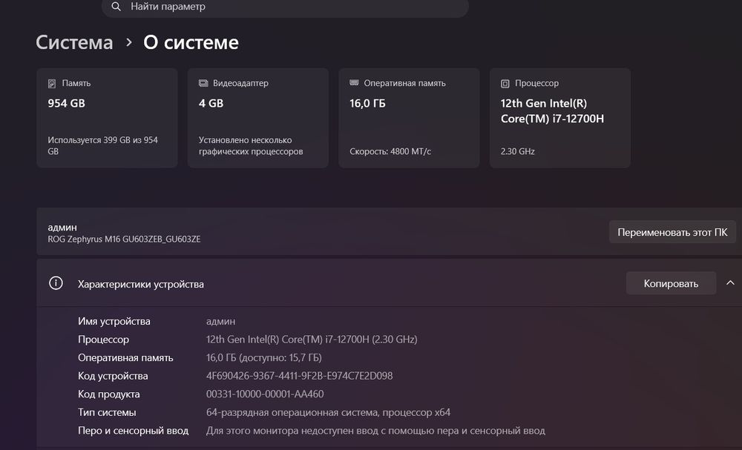
Task: Open the 'Оперативная память' card
Action: pos(409,118)
